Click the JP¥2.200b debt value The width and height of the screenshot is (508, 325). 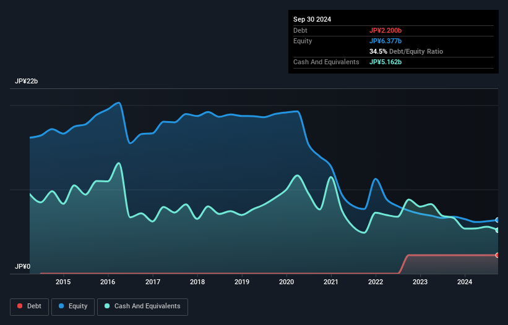coord(385,30)
